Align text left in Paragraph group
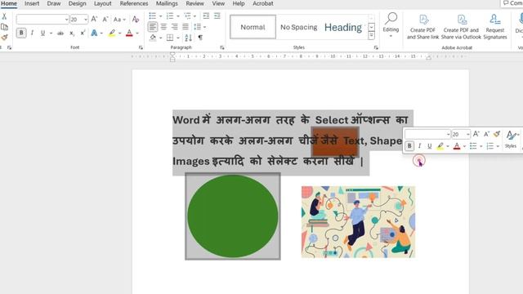Viewport: 523px width, 294px height. tap(153, 27)
